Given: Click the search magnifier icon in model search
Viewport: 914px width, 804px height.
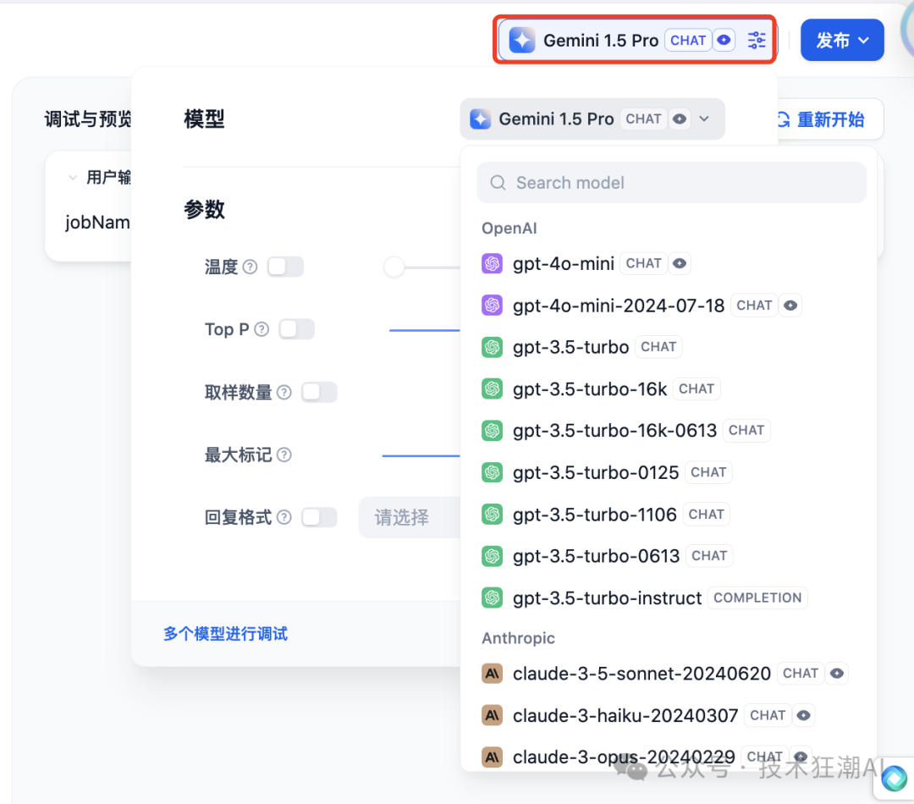Looking at the screenshot, I should tap(498, 183).
